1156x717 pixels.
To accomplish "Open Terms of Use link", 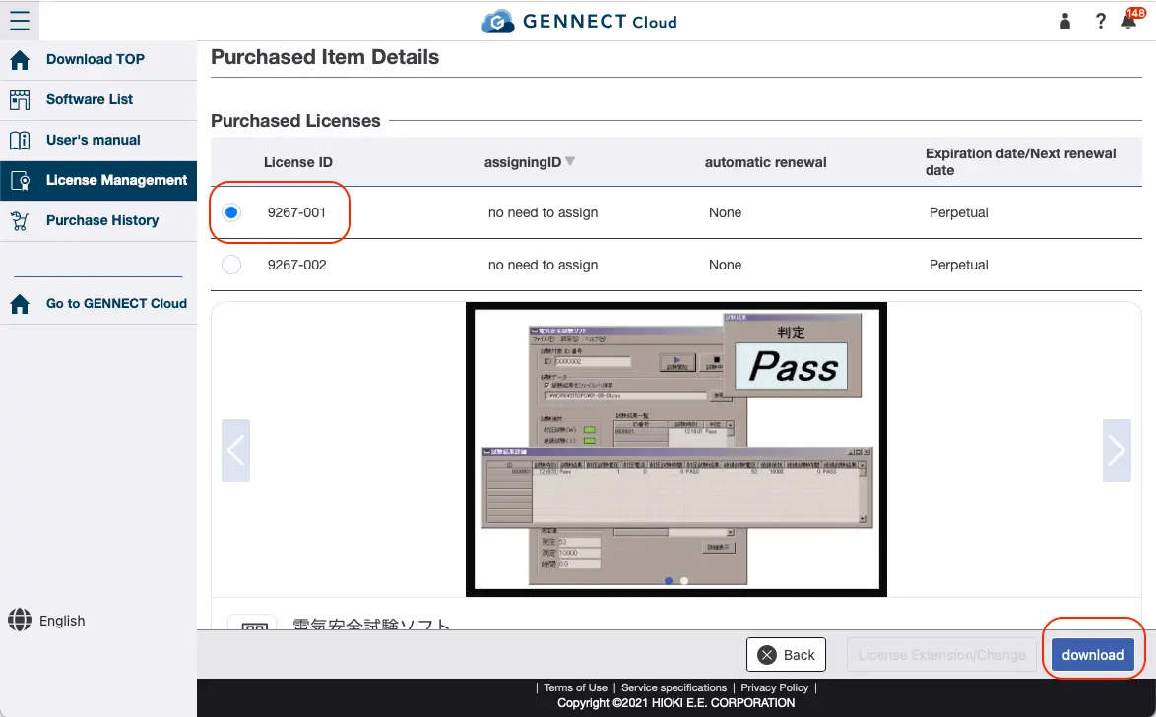I will (575, 687).
